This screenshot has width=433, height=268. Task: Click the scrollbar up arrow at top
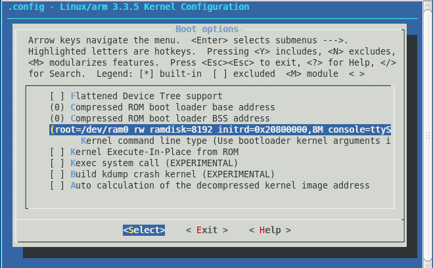coord(428,6)
